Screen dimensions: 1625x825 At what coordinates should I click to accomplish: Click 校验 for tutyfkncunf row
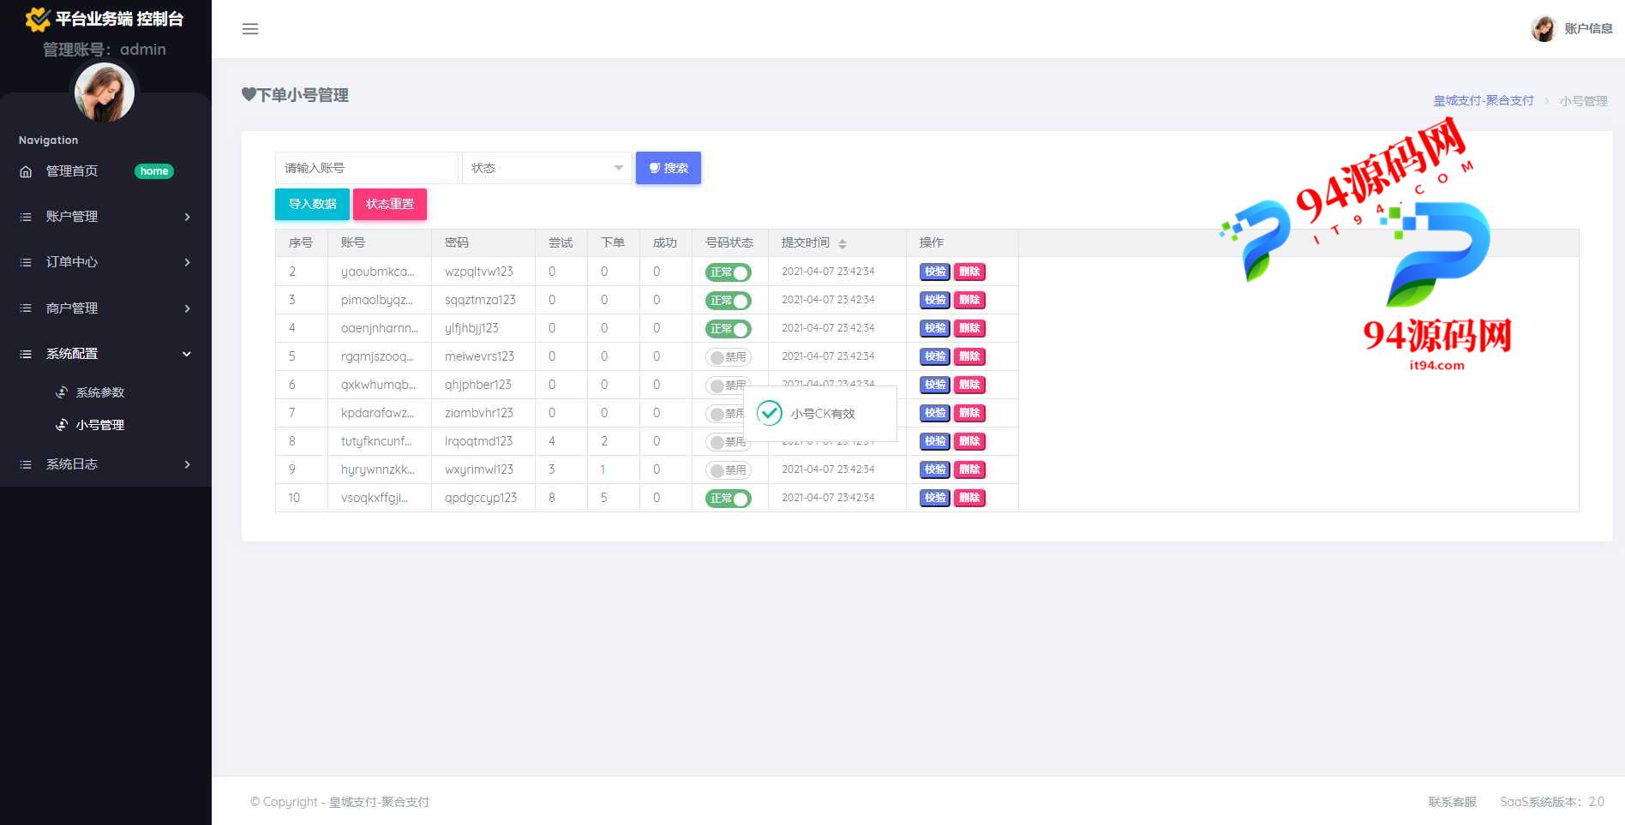[935, 441]
